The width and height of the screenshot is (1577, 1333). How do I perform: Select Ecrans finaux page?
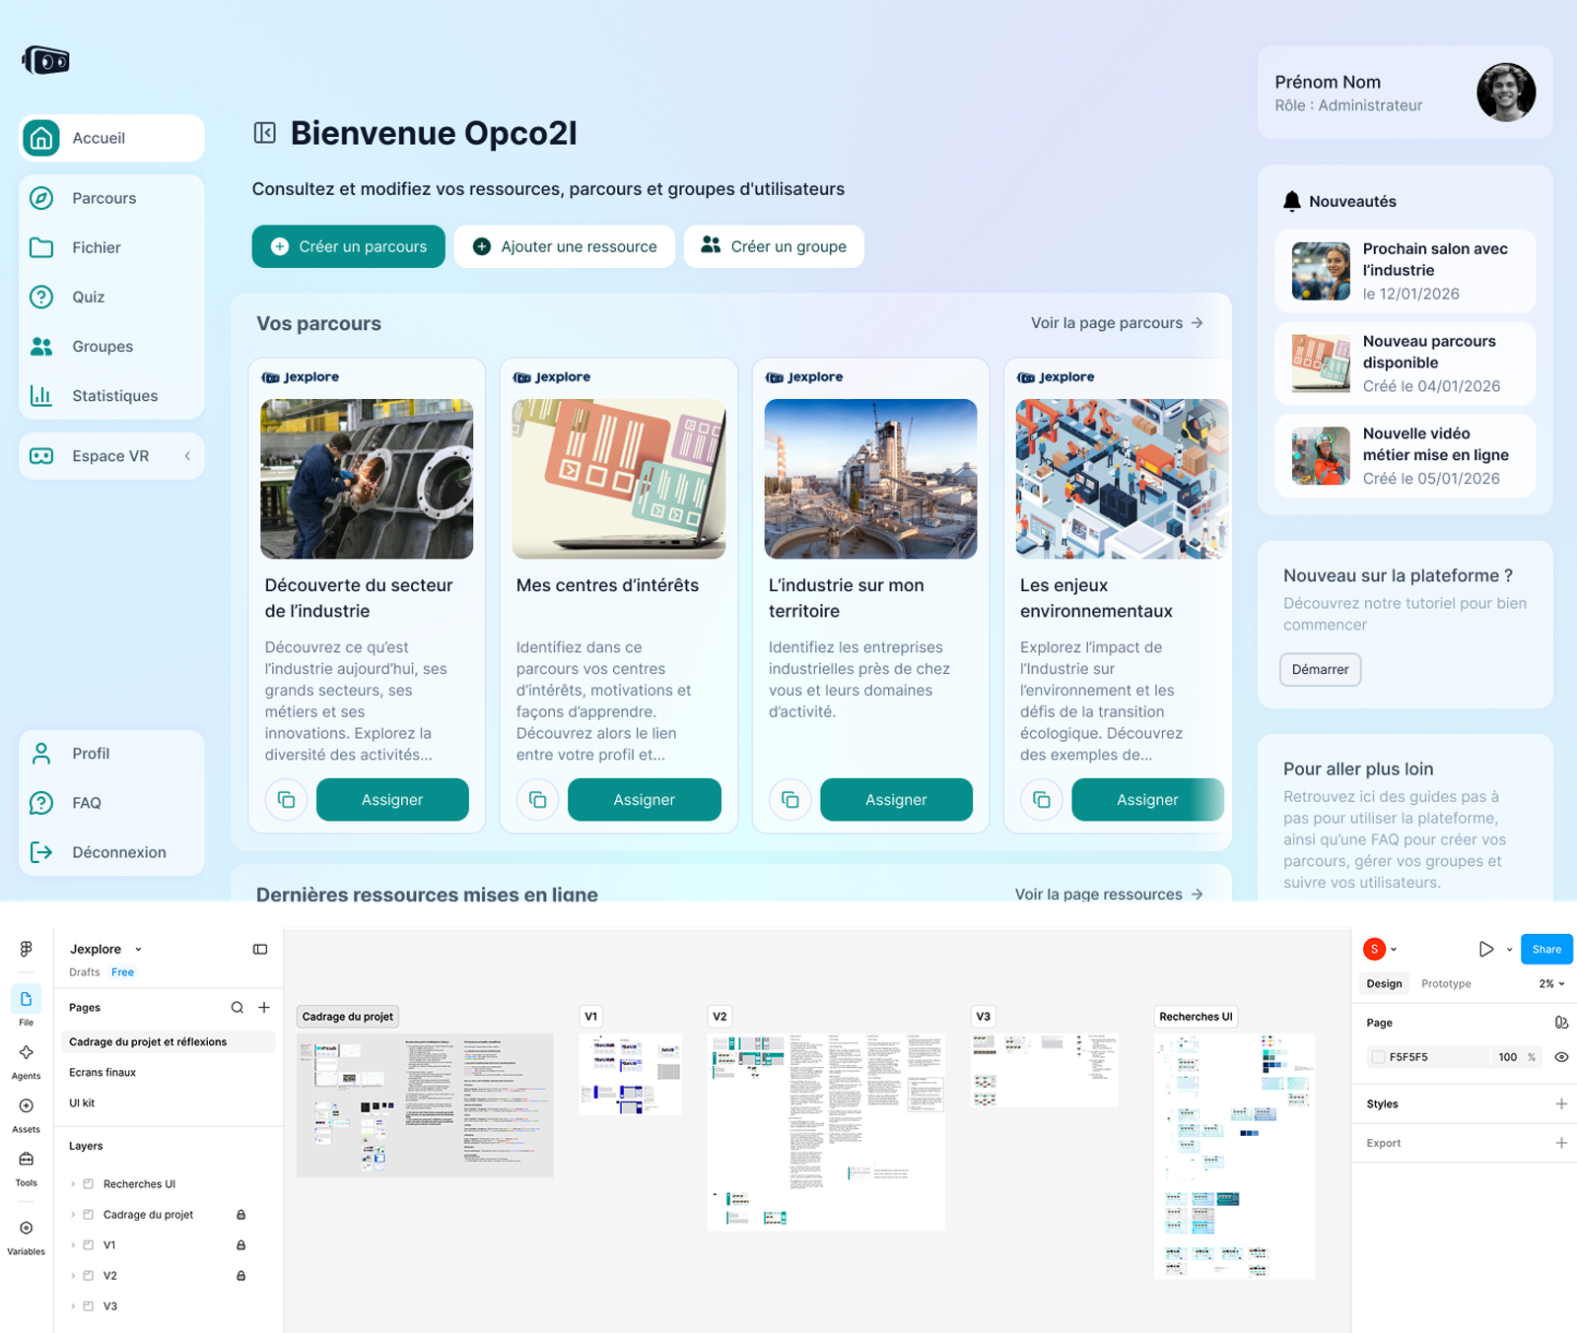pos(167,1072)
